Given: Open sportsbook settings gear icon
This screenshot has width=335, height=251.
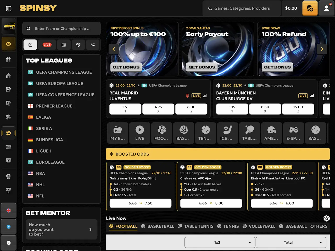Looking at the screenshot, I should (x=78, y=45).
